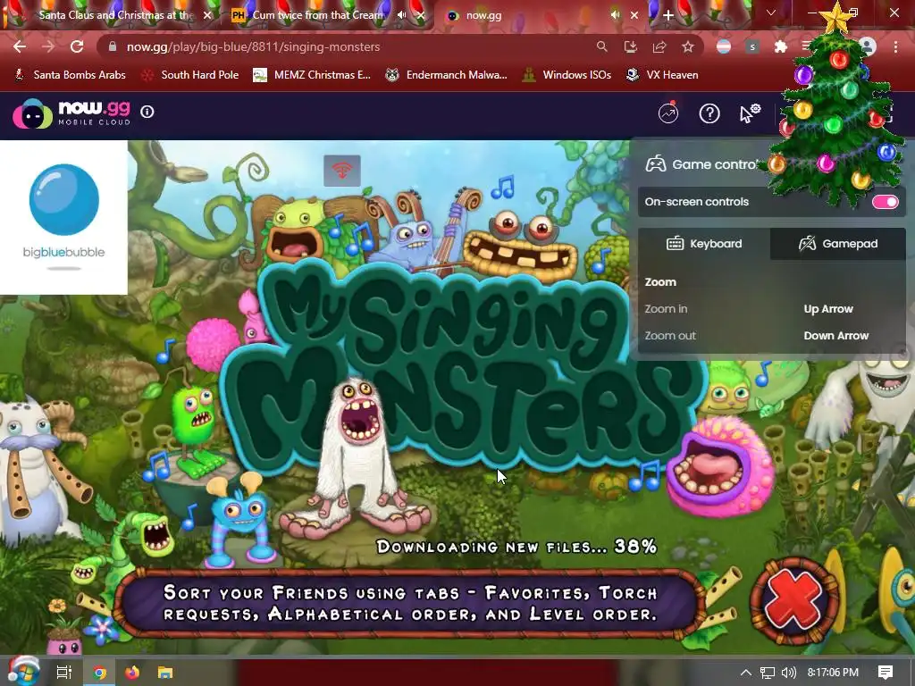Click the friends sorting tip banner
The height and width of the screenshot is (686, 915).
[409, 604]
